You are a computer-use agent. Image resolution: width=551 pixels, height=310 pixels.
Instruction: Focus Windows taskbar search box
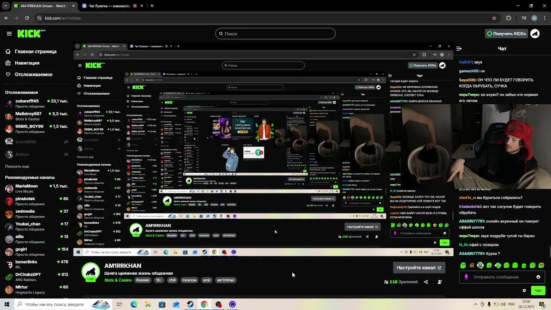point(62,304)
